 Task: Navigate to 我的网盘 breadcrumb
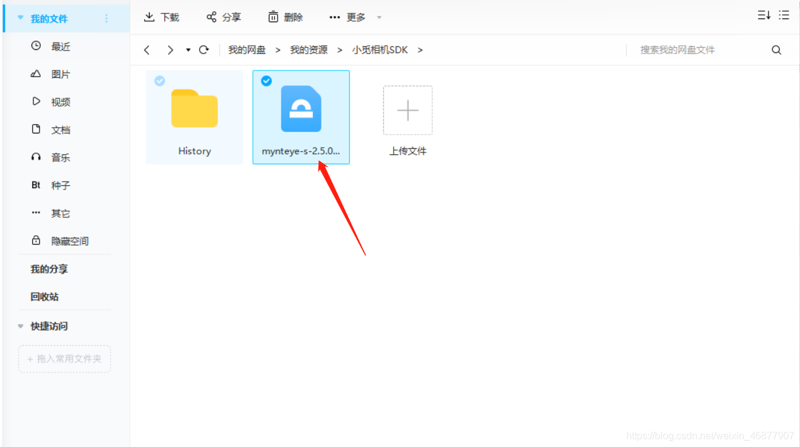click(x=247, y=50)
